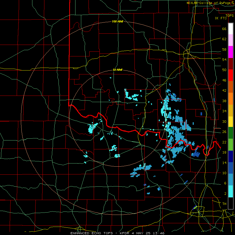235x235 pixels.
Task: Click the 2 value on the scale
Action: coord(225,194)
